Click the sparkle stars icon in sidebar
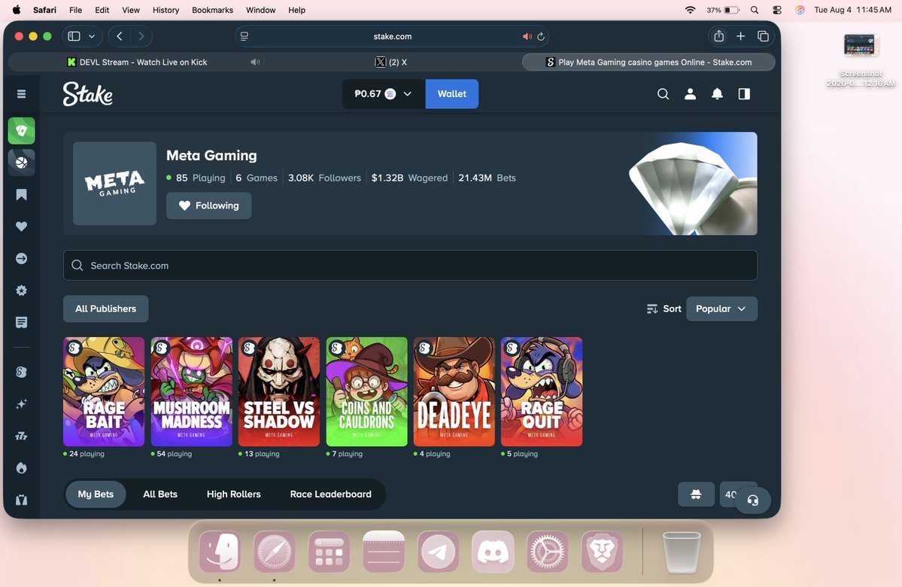Screen dimensions: 902x587 [21, 404]
